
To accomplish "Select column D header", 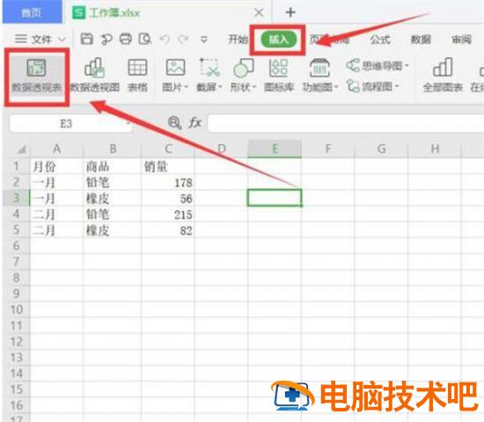I will click(x=221, y=149).
